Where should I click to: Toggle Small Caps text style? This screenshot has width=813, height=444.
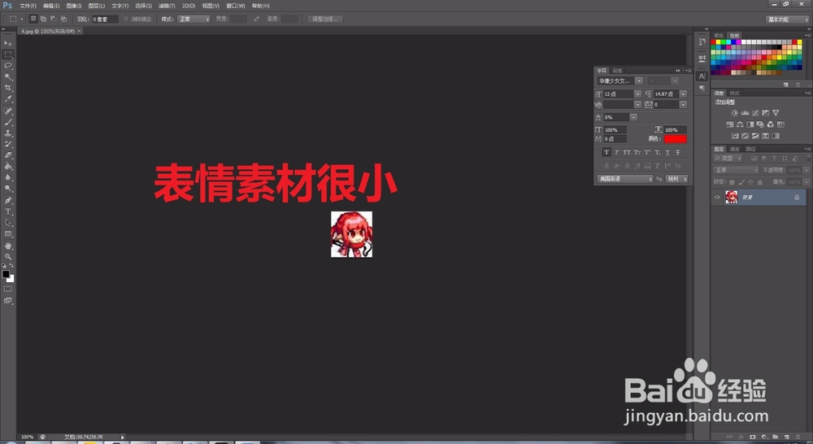pyautogui.click(x=637, y=153)
